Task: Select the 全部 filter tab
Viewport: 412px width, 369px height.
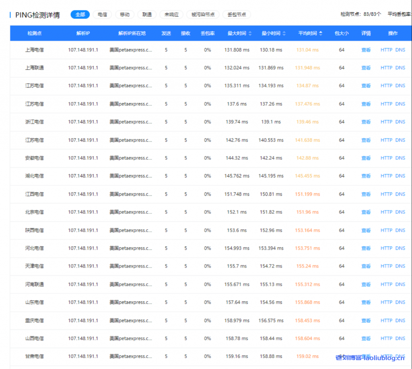Action: pos(80,14)
